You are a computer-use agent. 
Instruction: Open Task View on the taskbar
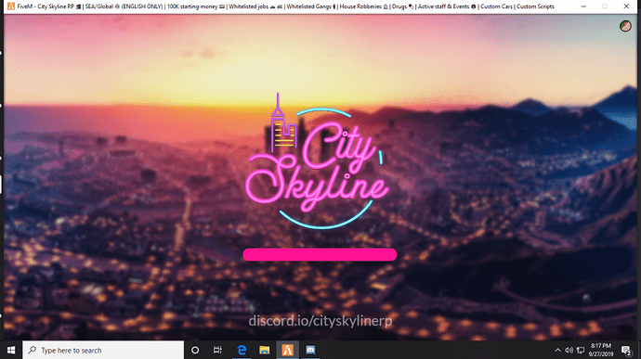coord(217,350)
